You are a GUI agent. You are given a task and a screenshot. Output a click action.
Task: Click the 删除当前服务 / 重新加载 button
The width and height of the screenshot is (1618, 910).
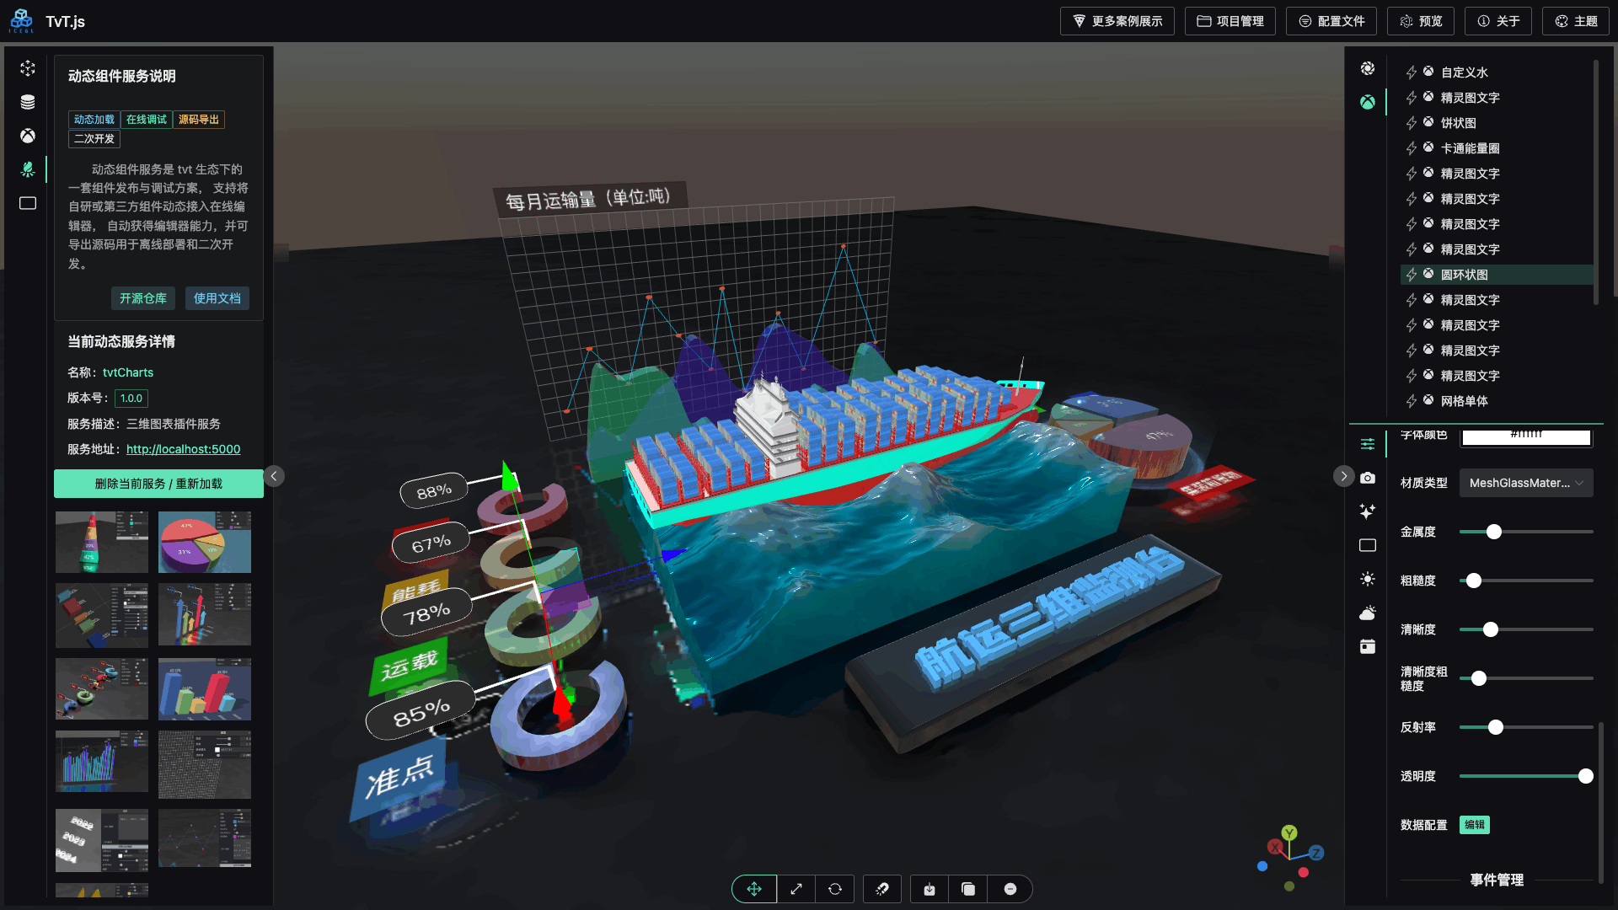click(x=158, y=484)
